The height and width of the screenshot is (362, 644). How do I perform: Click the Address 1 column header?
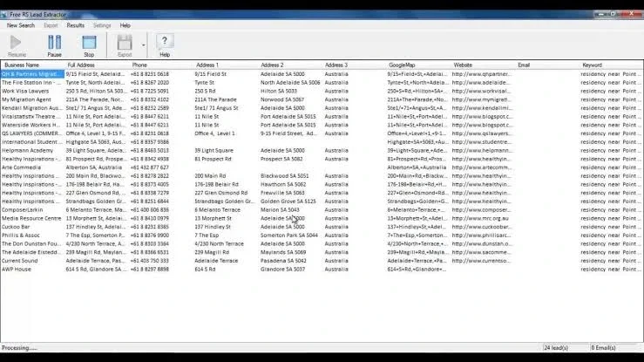point(226,65)
